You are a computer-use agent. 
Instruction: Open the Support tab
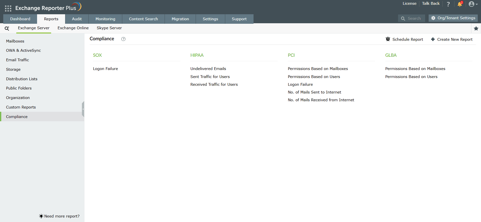239,19
